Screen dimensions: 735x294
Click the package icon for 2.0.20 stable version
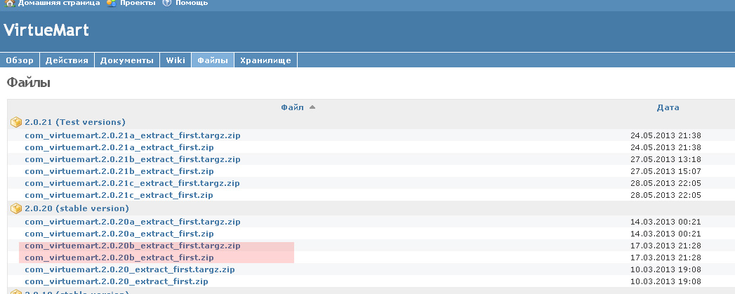coord(16,209)
